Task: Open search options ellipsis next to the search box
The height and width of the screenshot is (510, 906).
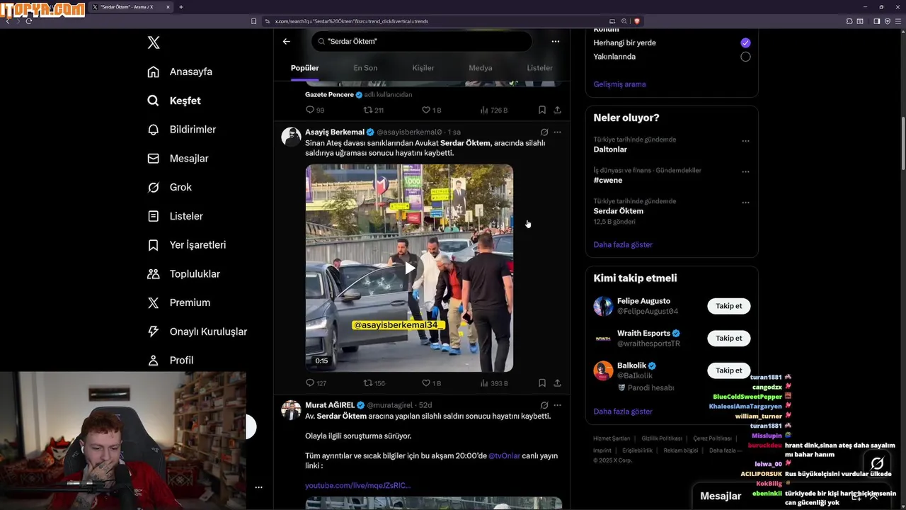Action: coord(556,41)
